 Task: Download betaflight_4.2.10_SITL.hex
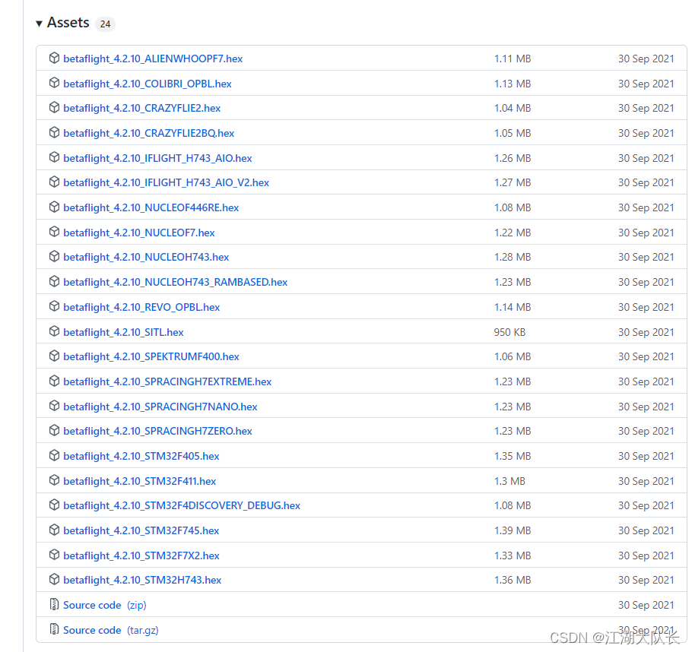(x=123, y=332)
